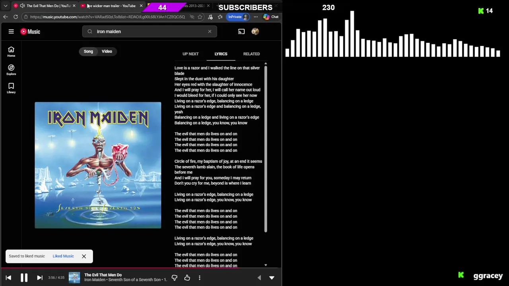509x286 pixels.
Task: Go back in the browser
Action: [x=5, y=17]
